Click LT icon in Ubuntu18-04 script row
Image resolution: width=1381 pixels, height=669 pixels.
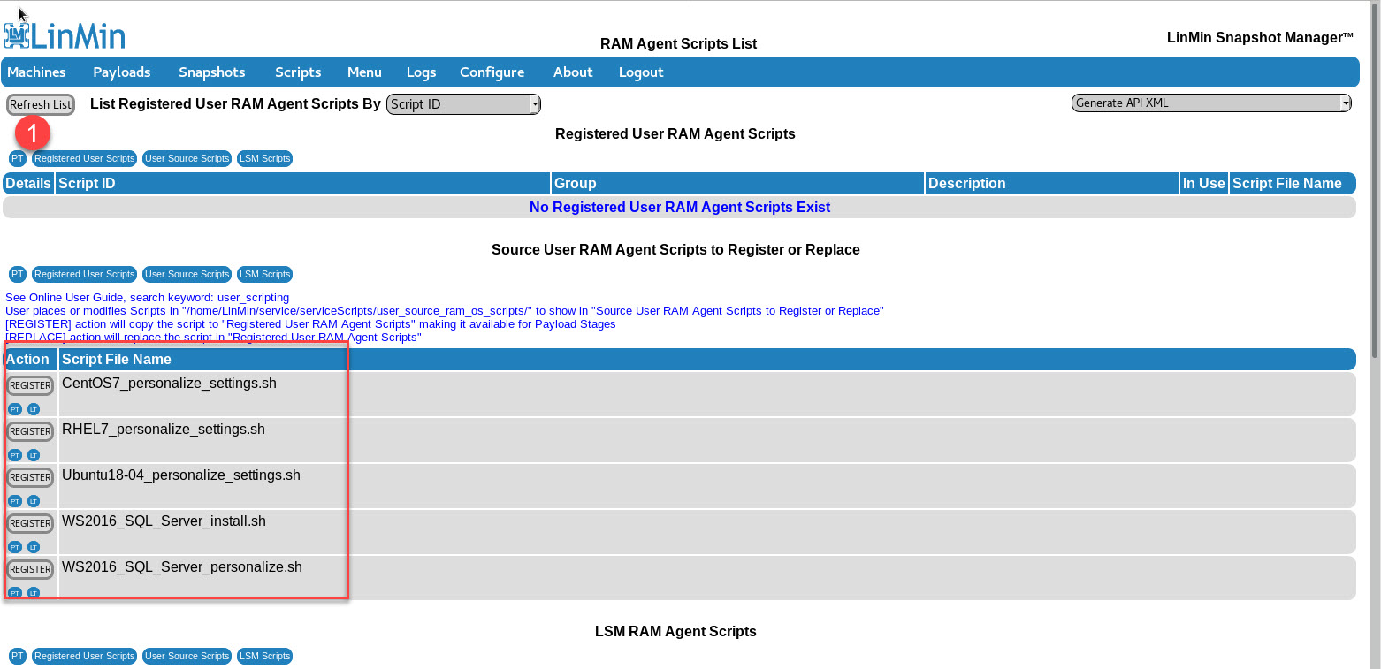click(34, 501)
